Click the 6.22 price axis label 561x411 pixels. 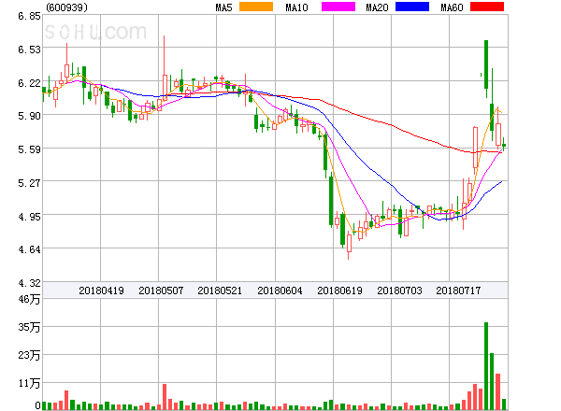(x=29, y=83)
